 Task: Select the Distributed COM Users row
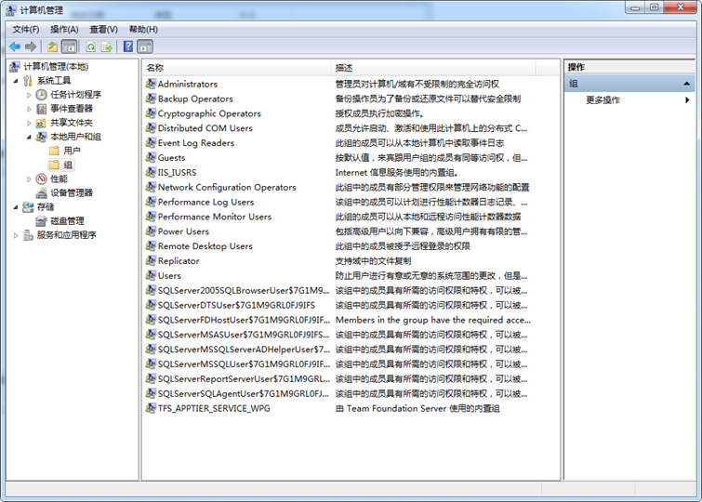tap(337, 128)
